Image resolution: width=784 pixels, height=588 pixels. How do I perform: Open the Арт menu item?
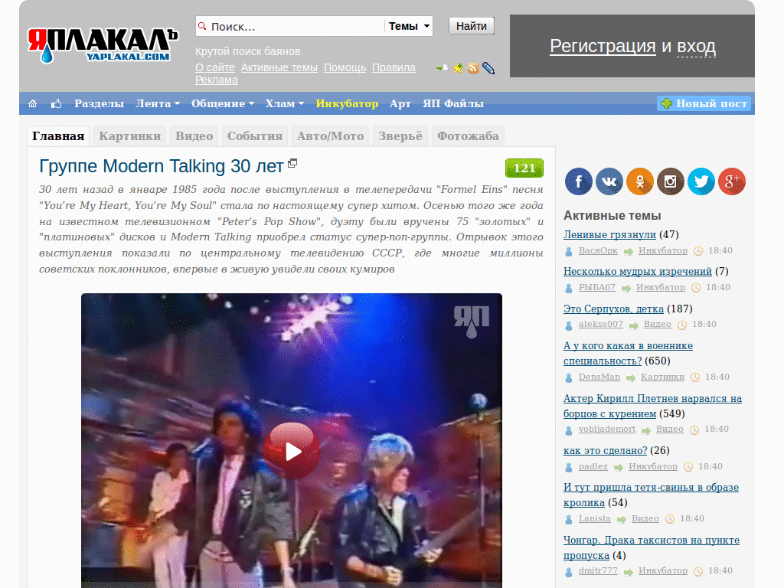(400, 103)
